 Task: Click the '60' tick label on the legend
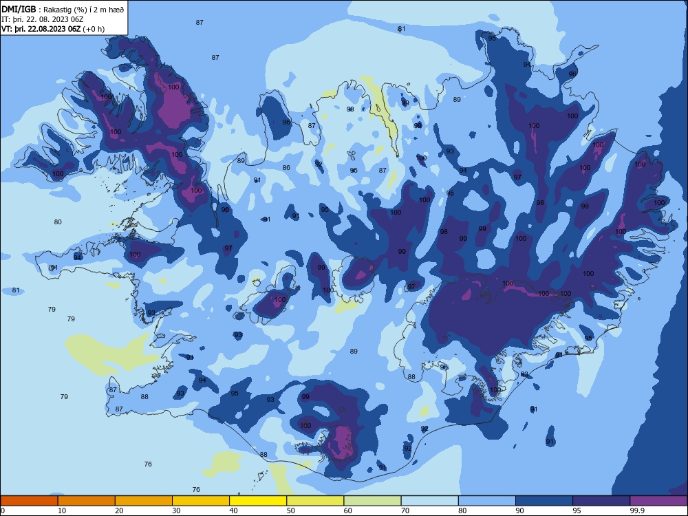point(348,510)
